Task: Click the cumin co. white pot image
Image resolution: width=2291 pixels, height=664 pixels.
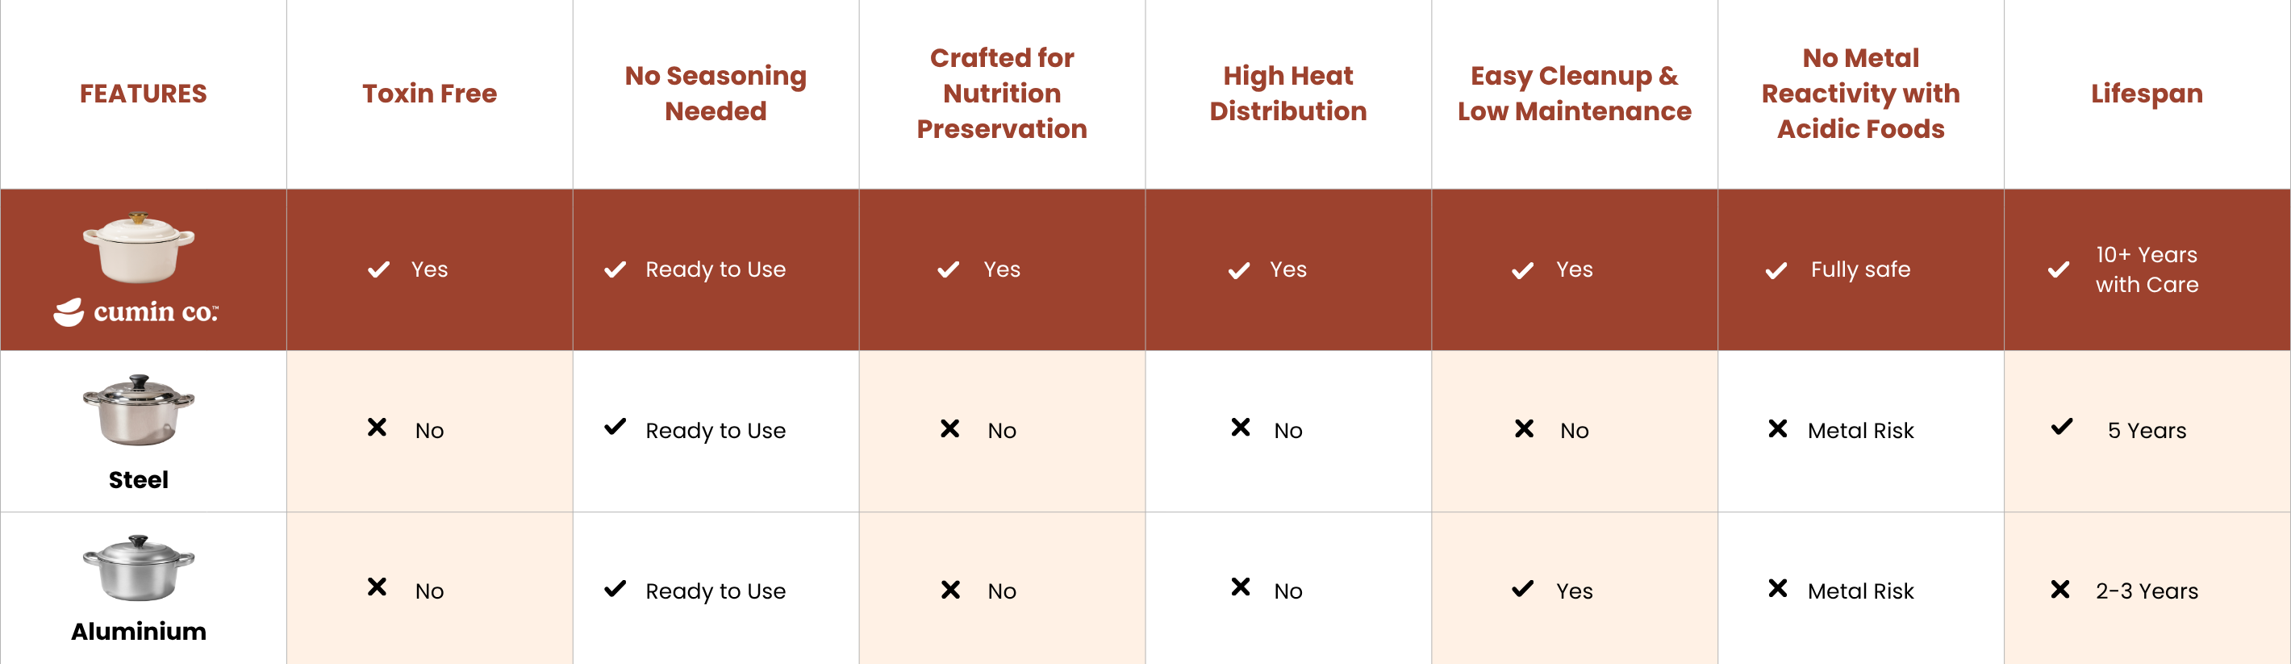Action: click(x=139, y=247)
